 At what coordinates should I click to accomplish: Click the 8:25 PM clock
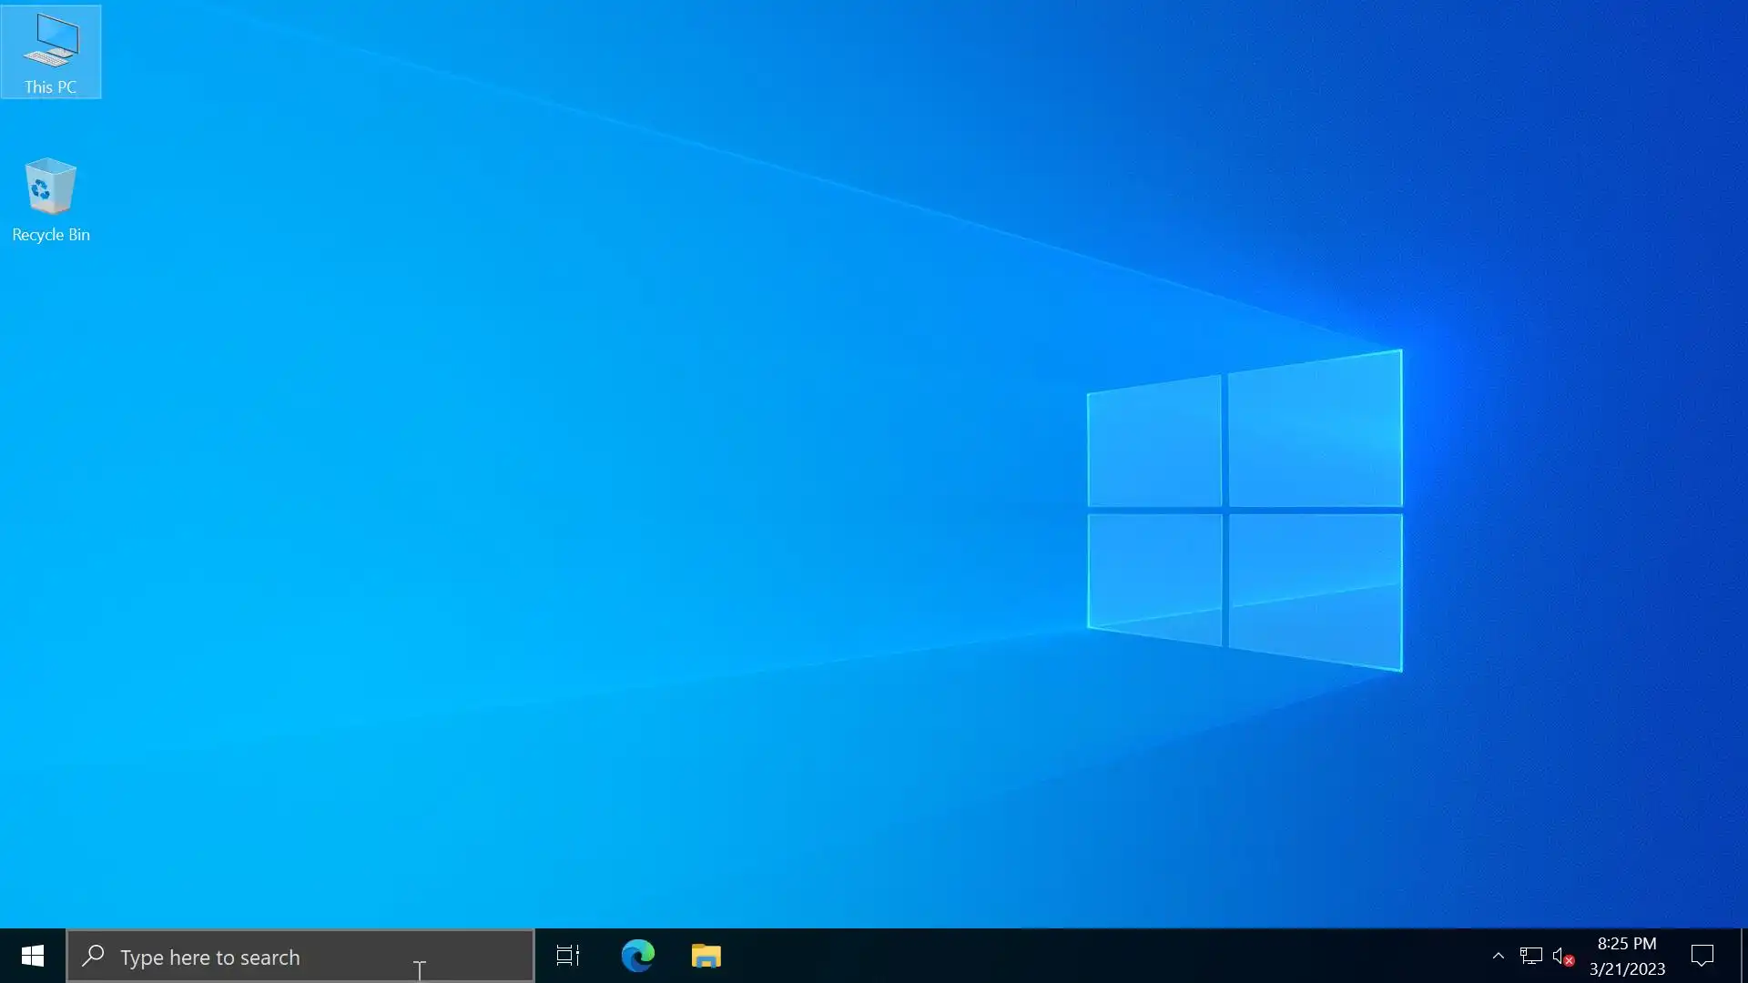(x=1626, y=944)
